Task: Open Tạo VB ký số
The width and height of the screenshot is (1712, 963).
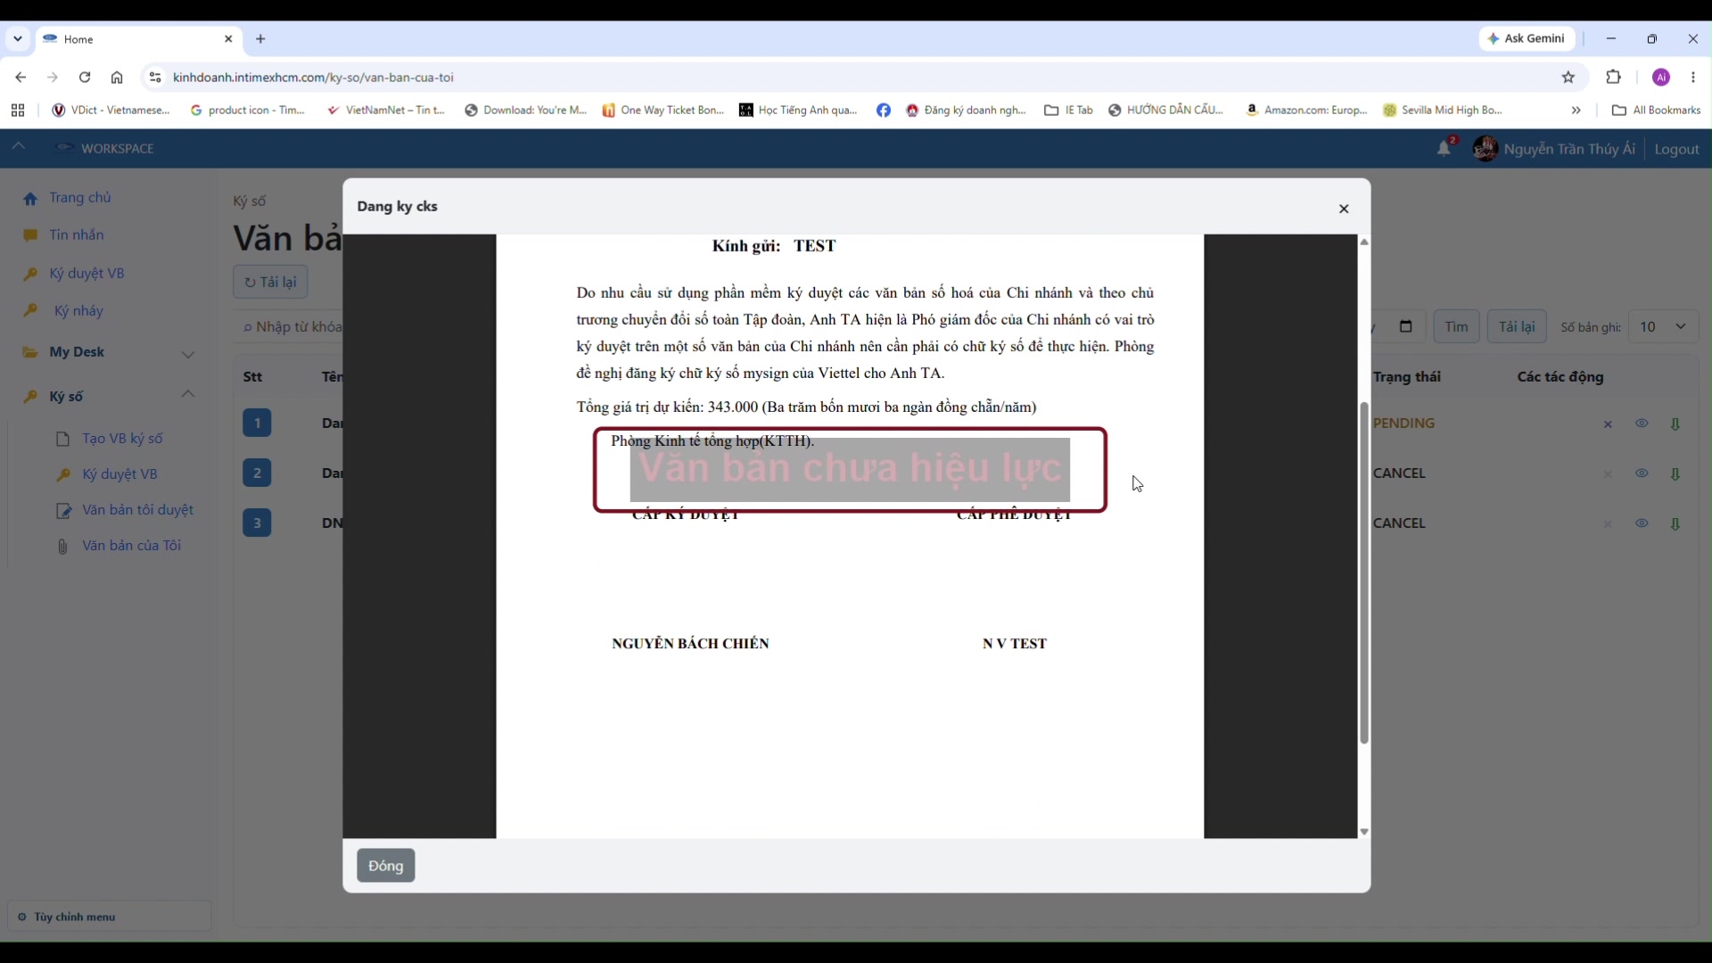Action: (x=122, y=439)
